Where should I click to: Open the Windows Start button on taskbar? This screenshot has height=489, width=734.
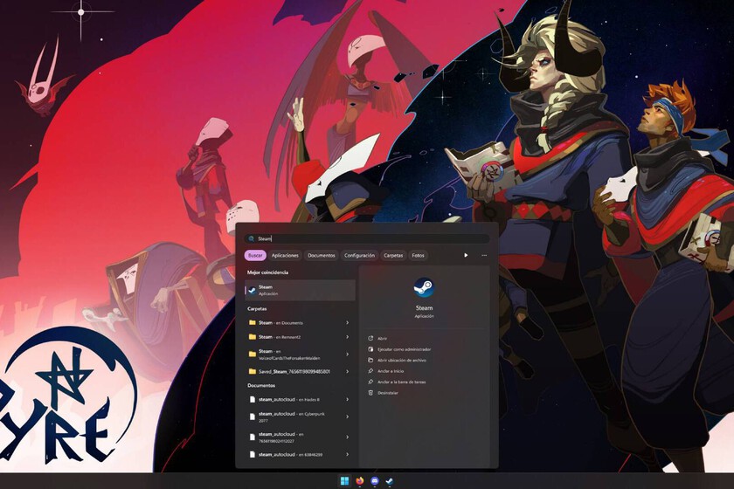tap(344, 480)
